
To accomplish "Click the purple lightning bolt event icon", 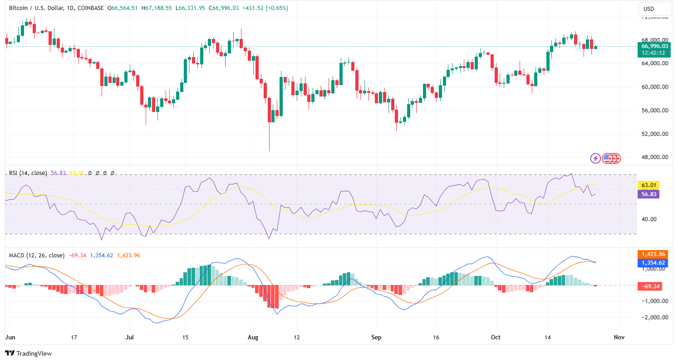I will 595,159.
